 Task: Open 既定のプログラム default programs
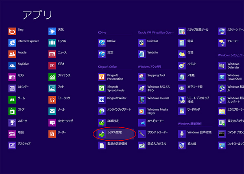pyautogui.click(x=222, y=122)
